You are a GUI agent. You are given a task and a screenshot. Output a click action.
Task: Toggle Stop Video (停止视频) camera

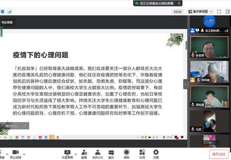coord(15,153)
